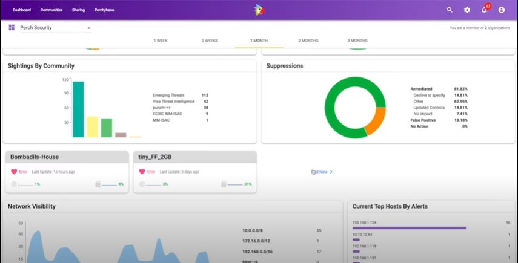Click the Sightings By Community heading
This screenshot has height=263, width=518.
coord(41,66)
